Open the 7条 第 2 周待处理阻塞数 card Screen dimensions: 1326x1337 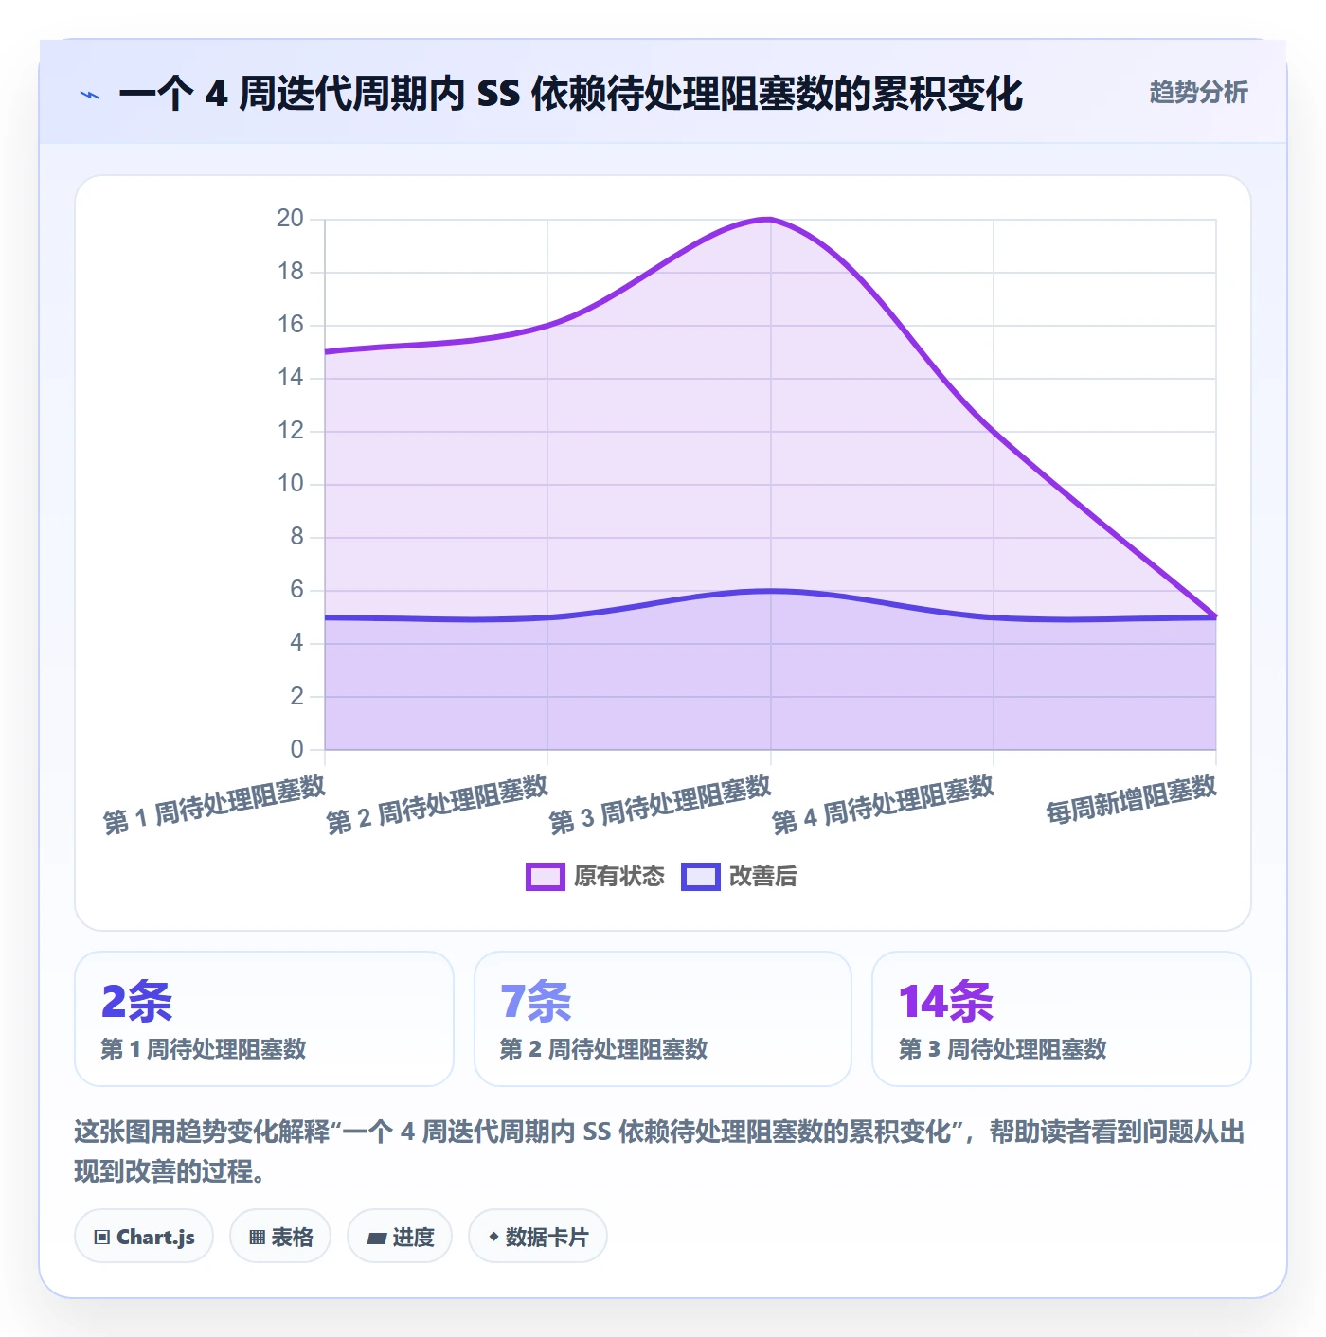(x=663, y=1019)
